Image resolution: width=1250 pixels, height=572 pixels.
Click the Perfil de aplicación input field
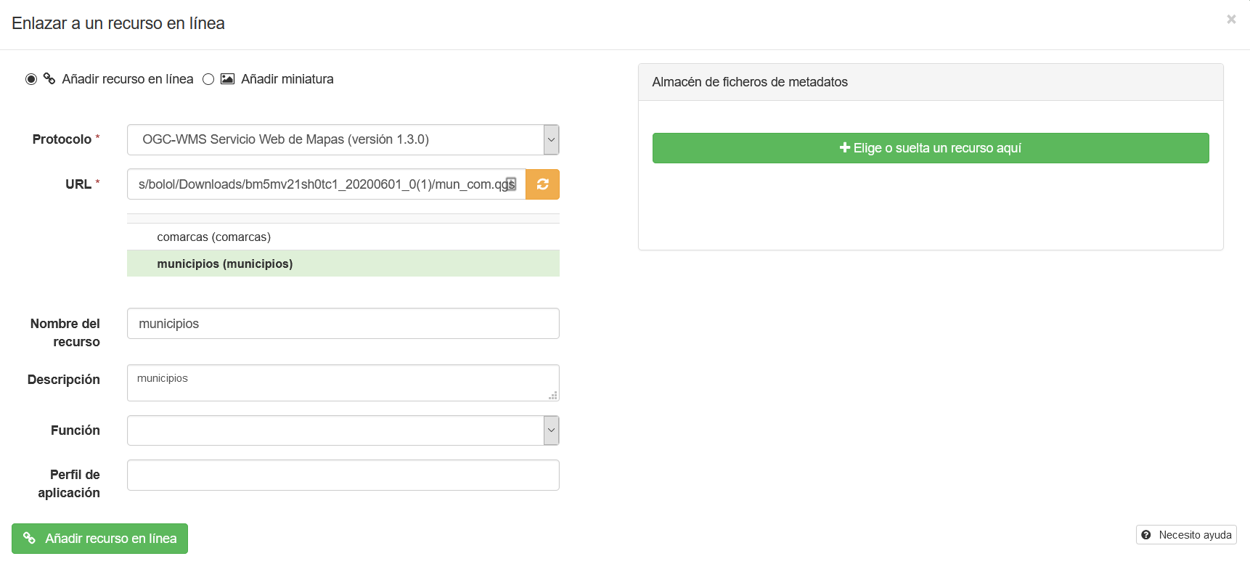point(343,475)
